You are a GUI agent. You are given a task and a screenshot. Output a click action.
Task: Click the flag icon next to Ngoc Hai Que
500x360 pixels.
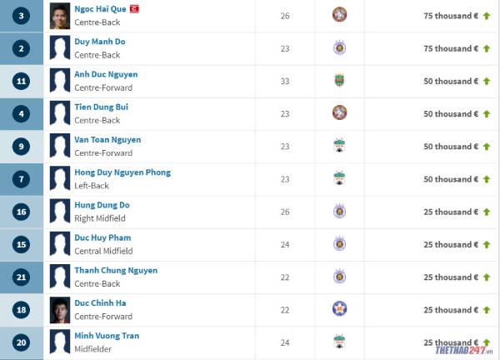[134, 9]
